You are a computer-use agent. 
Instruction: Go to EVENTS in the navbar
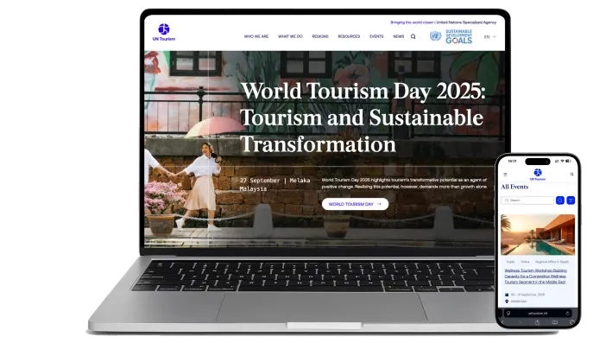[376, 36]
